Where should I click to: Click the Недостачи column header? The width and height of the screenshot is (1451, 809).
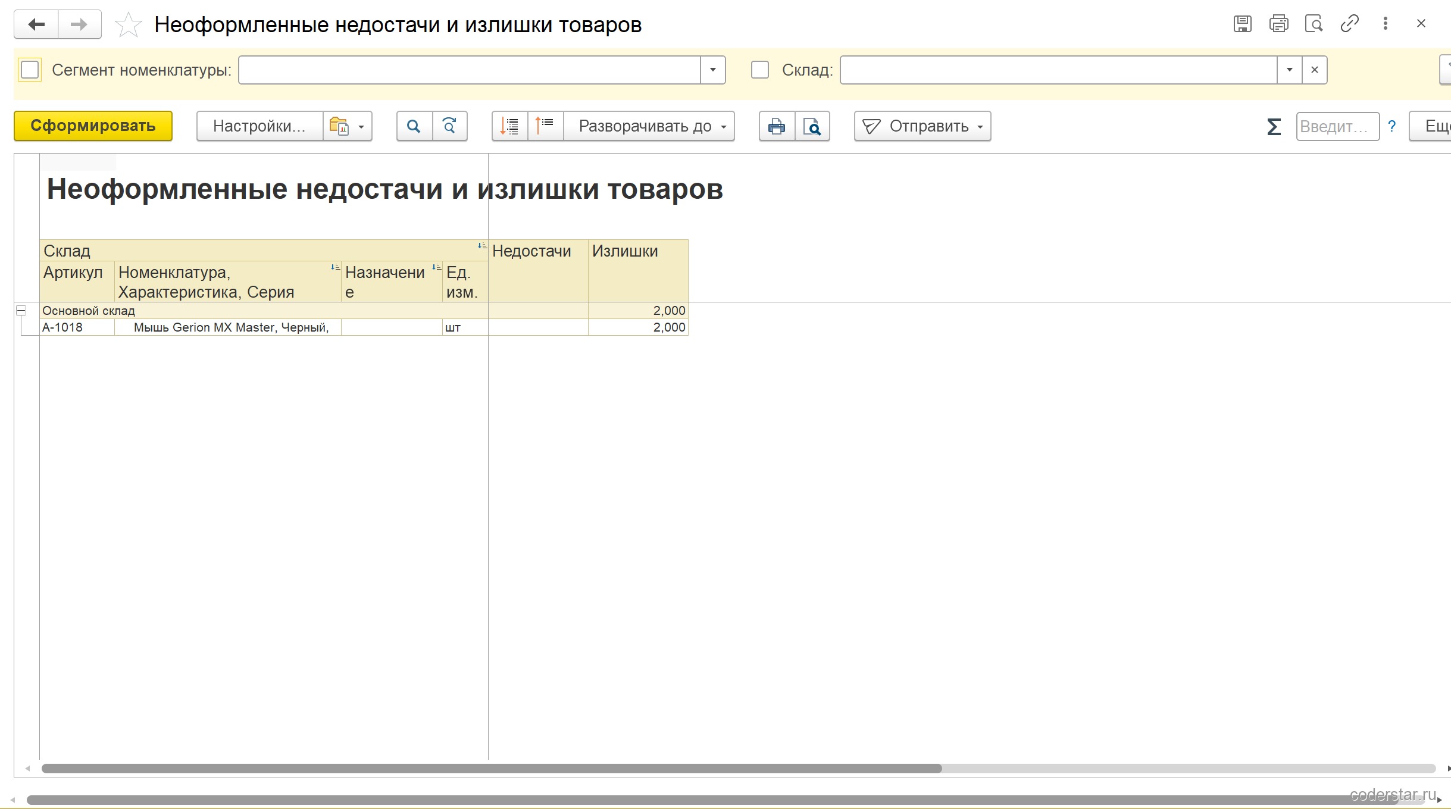click(538, 270)
